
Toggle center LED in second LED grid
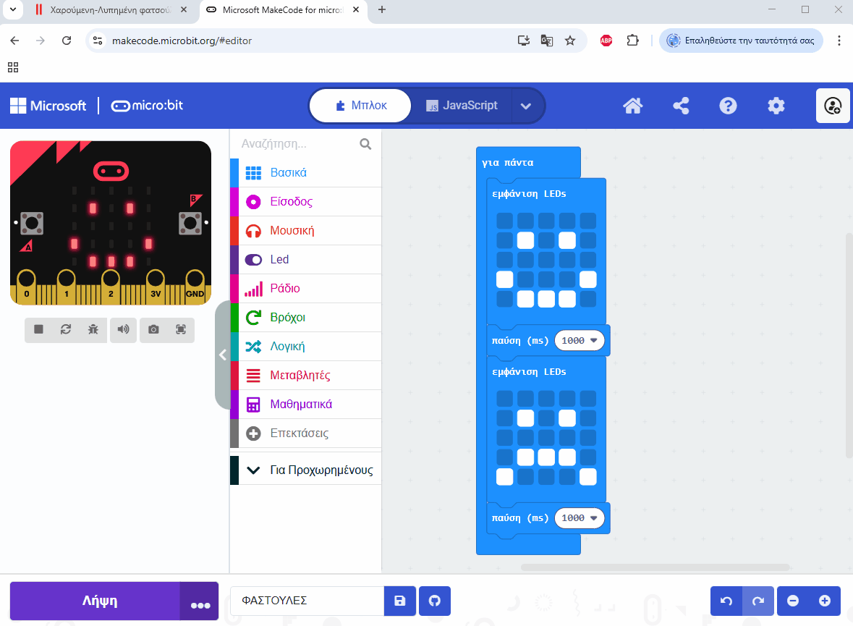click(546, 438)
